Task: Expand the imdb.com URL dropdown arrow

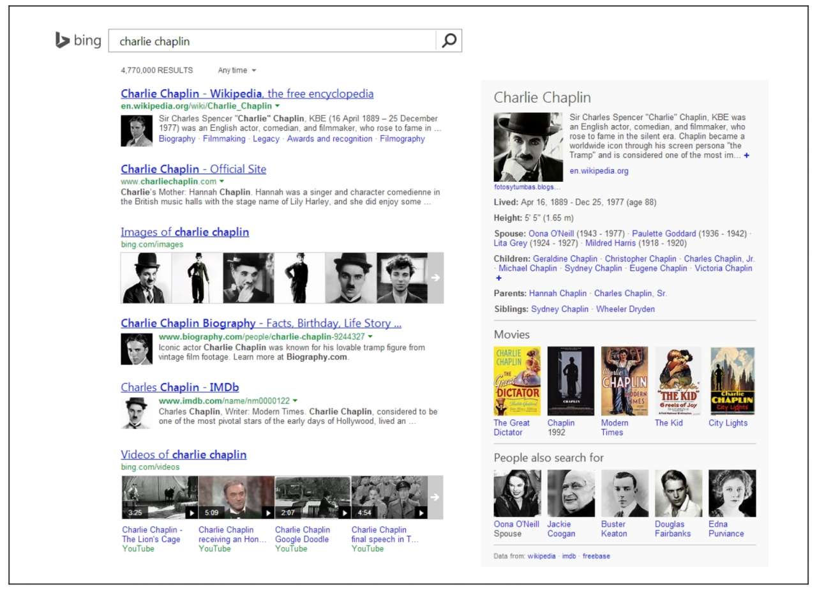Action: click(x=295, y=400)
